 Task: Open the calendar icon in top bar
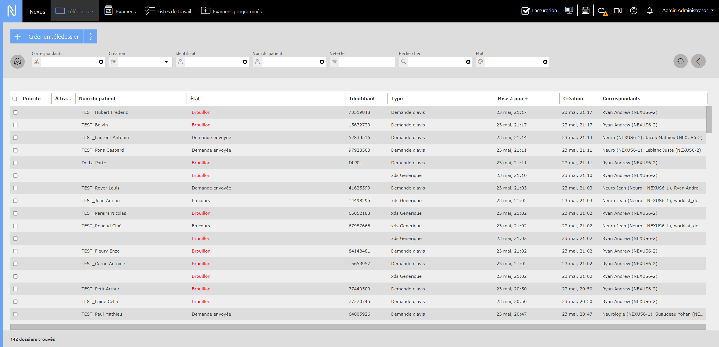coord(586,11)
